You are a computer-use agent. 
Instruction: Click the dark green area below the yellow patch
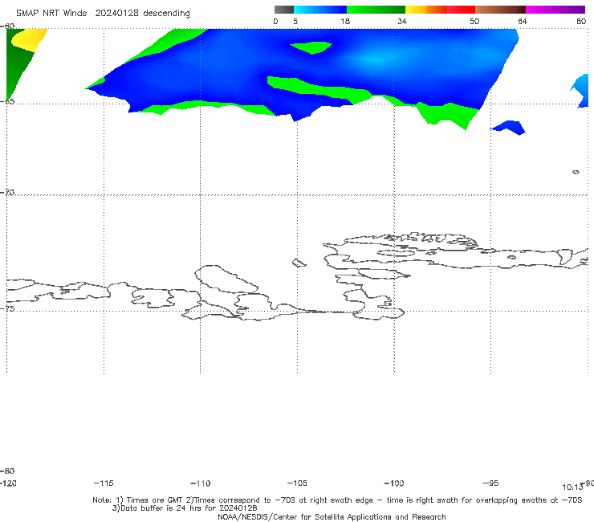point(18,67)
